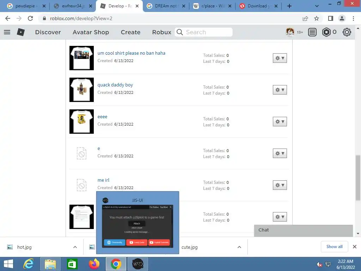Expand cute.jpg download options chevron
This screenshot has width=361, height=271.
click(x=239, y=247)
